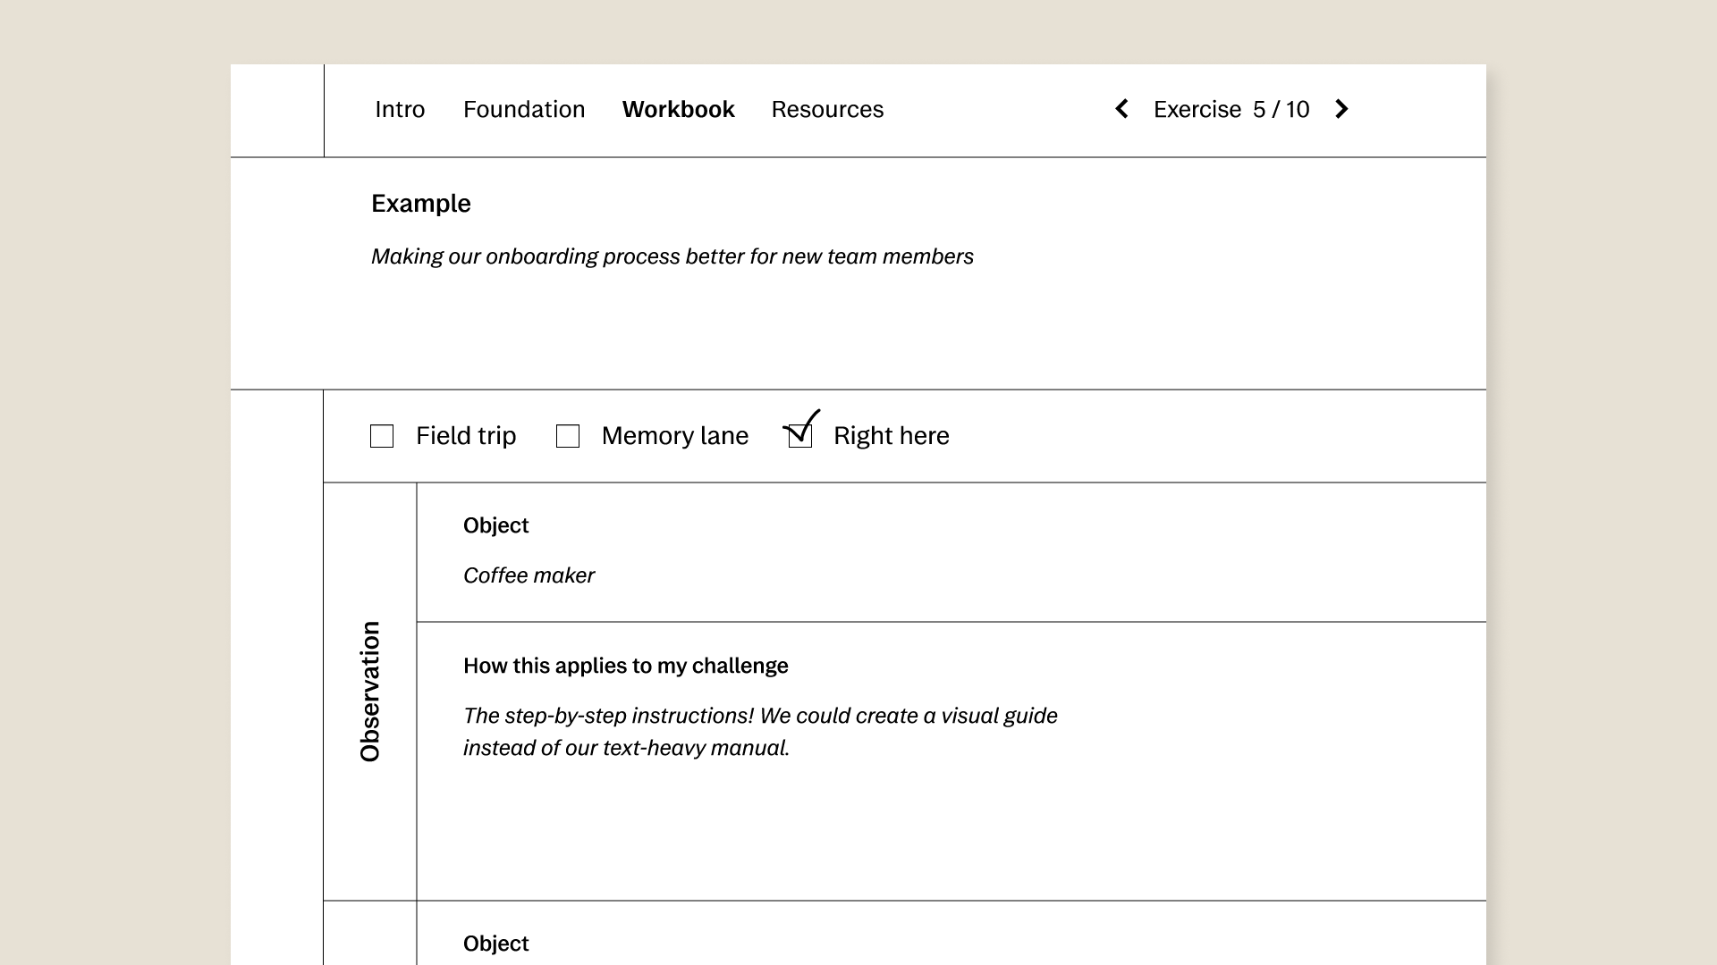
Task: Uncheck the Right here checkbox
Action: tap(800, 436)
